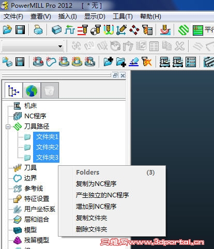Click the folder with plus subfolder icon

[121, 62]
